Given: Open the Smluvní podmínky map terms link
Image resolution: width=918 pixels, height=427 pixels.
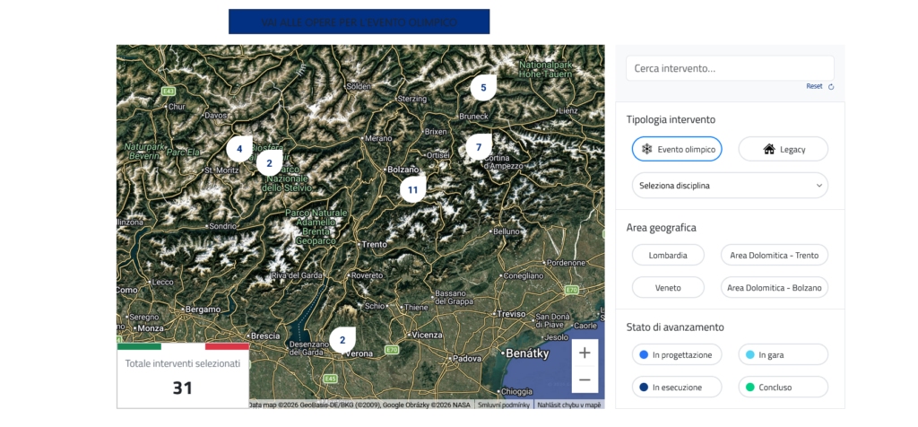Looking at the screenshot, I should click(502, 405).
